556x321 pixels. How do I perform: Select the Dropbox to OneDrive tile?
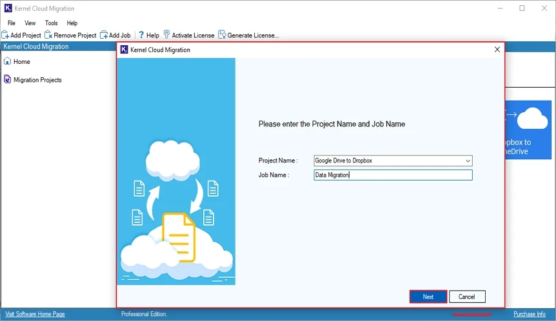[x=528, y=130]
